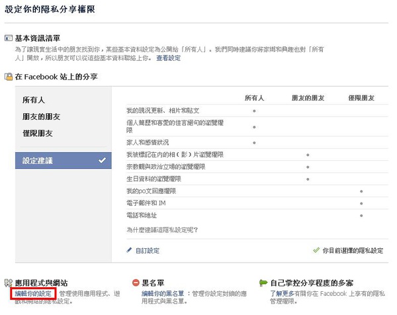This screenshot has width=397, height=315.
Task: Click the row 電子郵件和 IM
Action: point(257,203)
